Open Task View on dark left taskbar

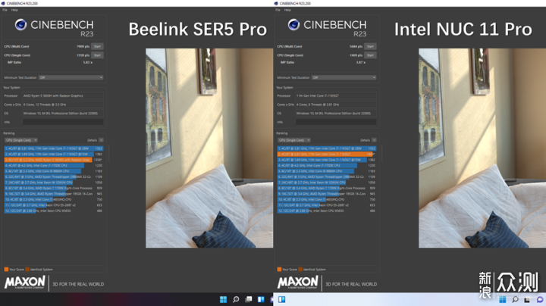248,299
